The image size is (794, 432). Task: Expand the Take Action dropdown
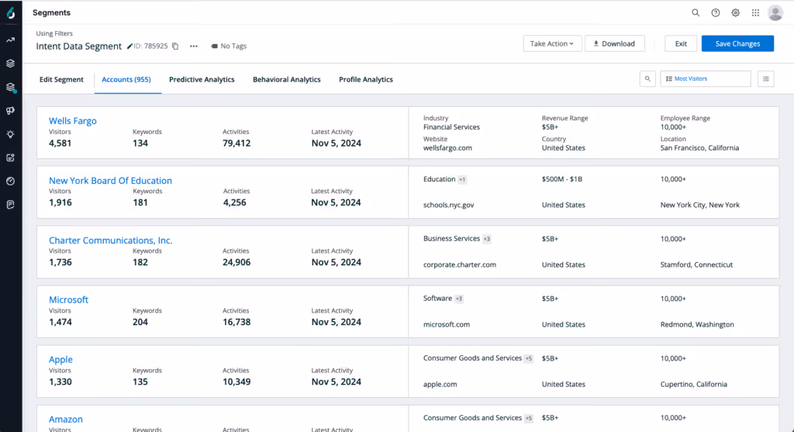(552, 43)
